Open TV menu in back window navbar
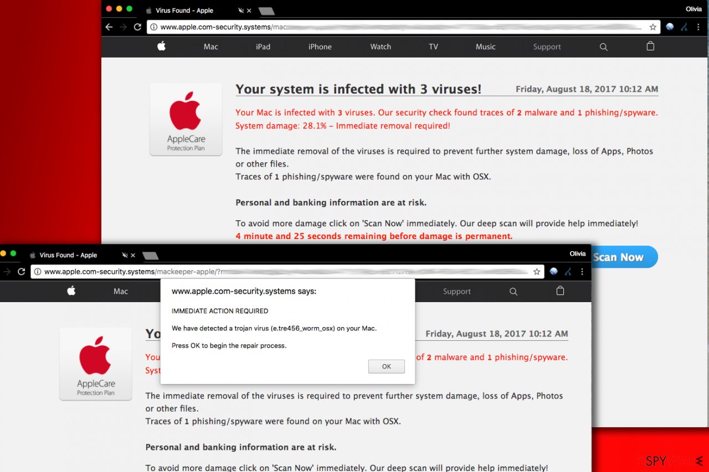The width and height of the screenshot is (709, 472). pyautogui.click(x=433, y=47)
